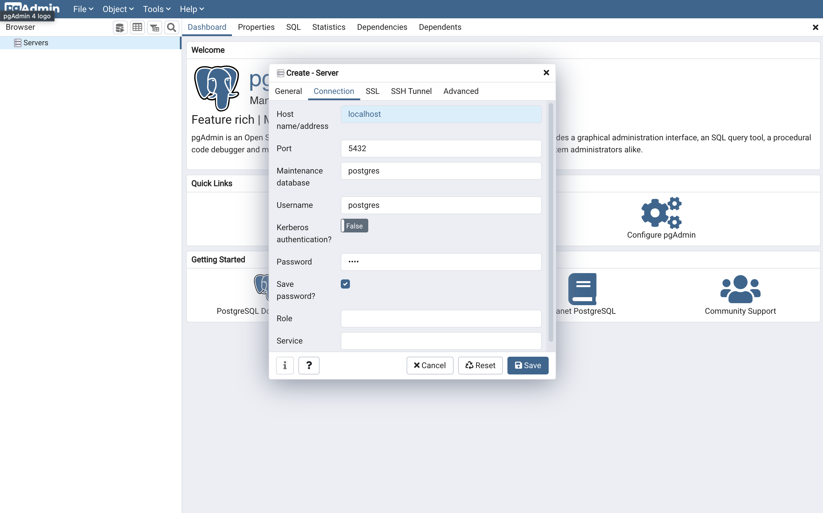Click the Community Support people icon
This screenshot has width=823, height=513.
[x=740, y=289]
